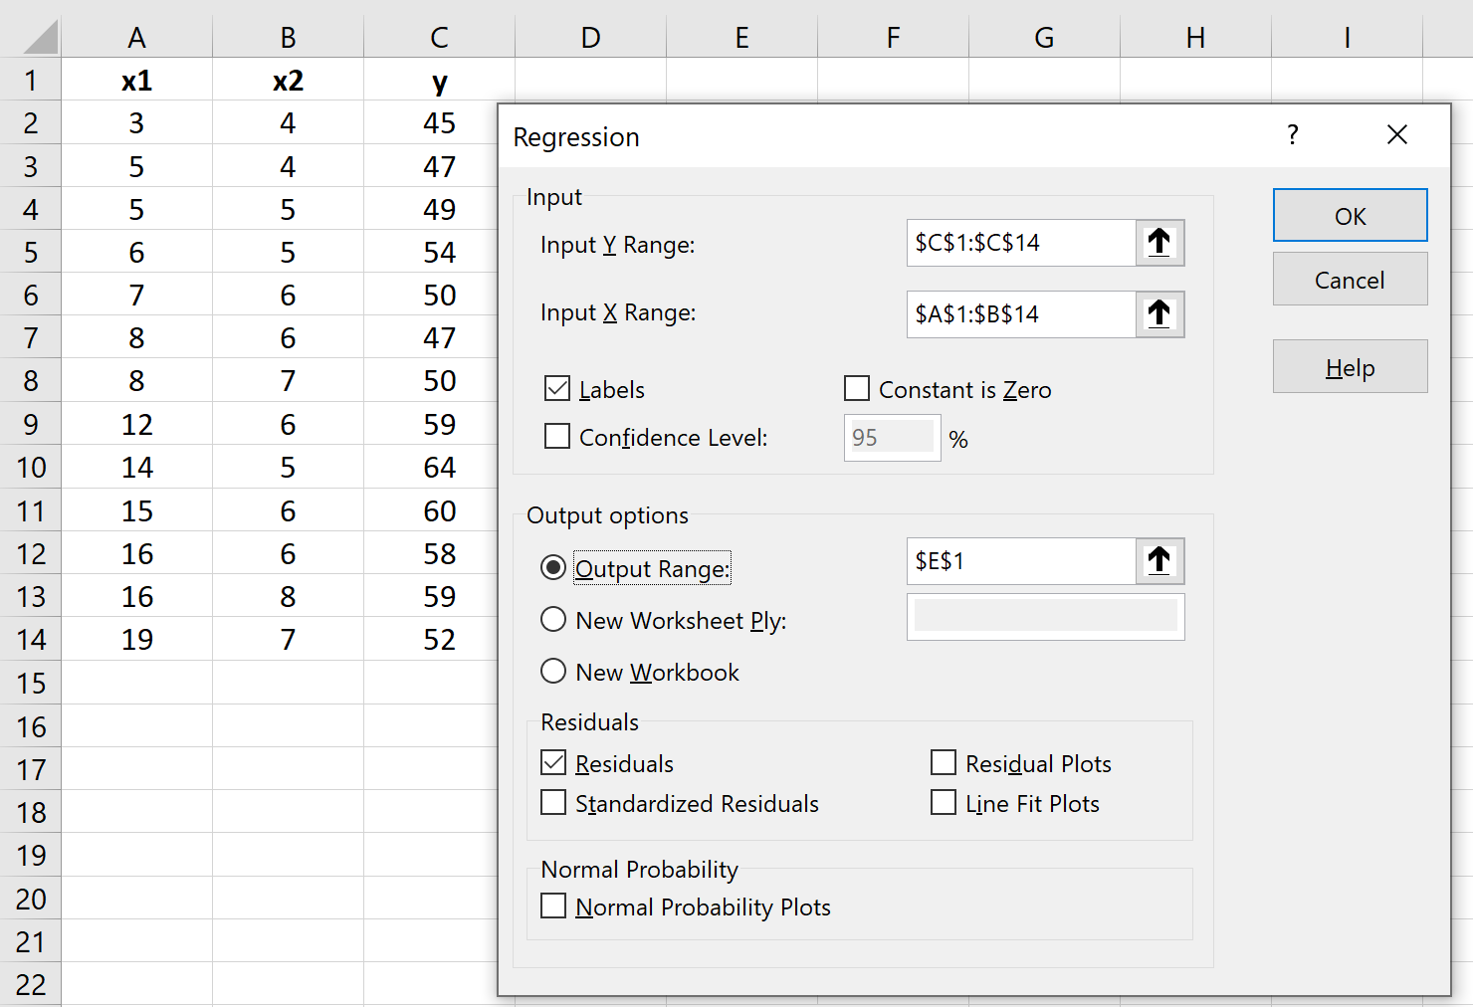
Task: Click the Input X Range field
Action: [x=1021, y=314]
